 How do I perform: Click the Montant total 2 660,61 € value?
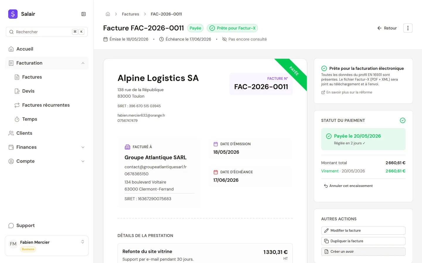[x=396, y=163]
